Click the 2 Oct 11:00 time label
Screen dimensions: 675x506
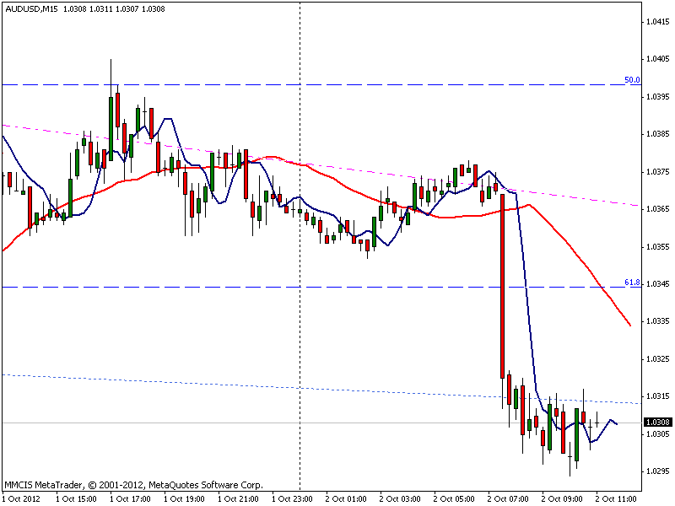[617, 499]
